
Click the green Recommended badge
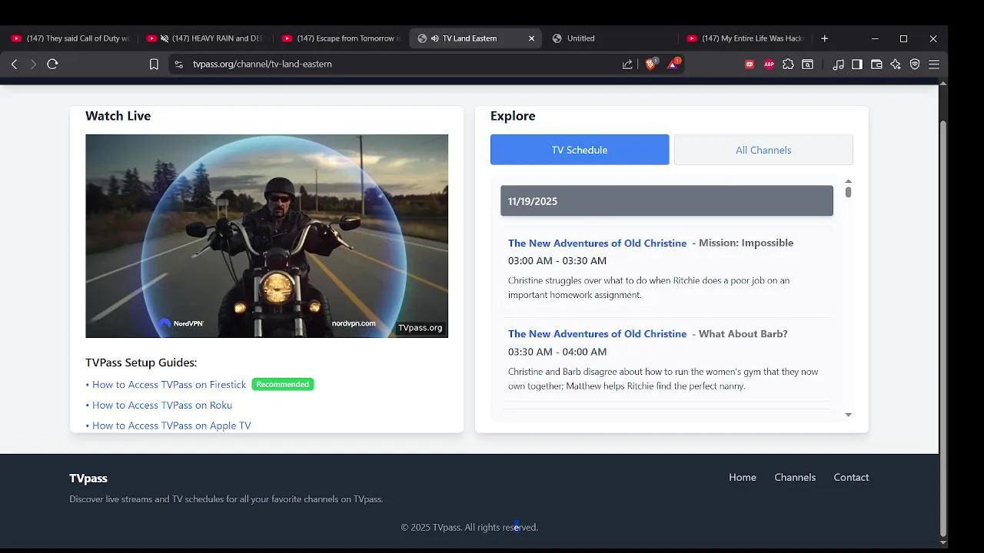coord(283,384)
